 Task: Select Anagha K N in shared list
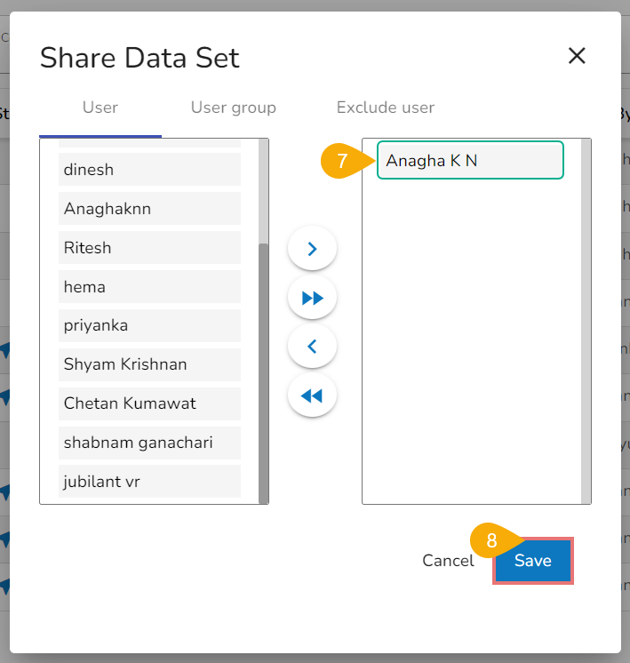pos(469,161)
